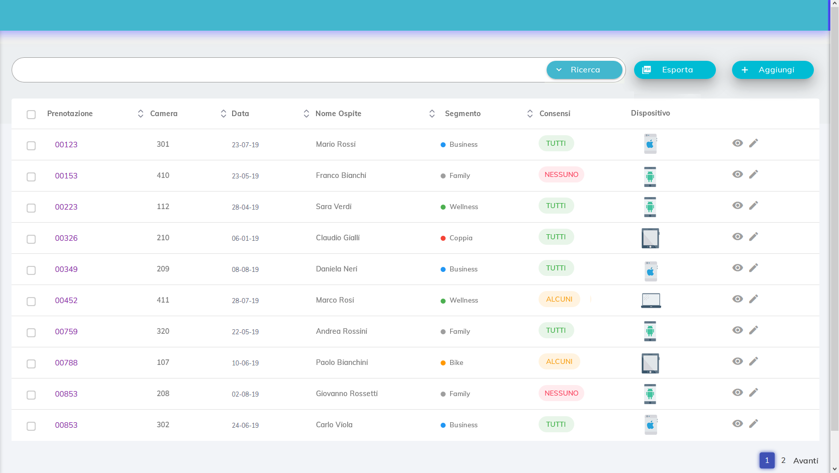Sort by Prenotazione column arrows
Viewport: 839px width, 473px height.
tap(141, 114)
